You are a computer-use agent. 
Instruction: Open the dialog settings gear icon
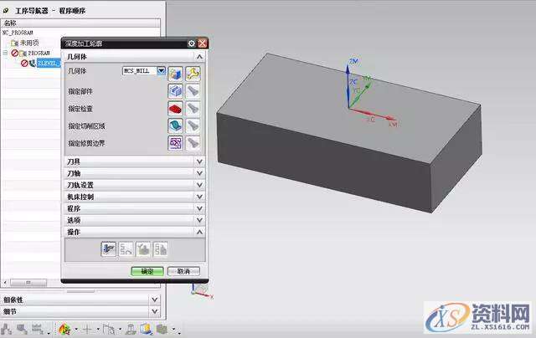coord(192,43)
